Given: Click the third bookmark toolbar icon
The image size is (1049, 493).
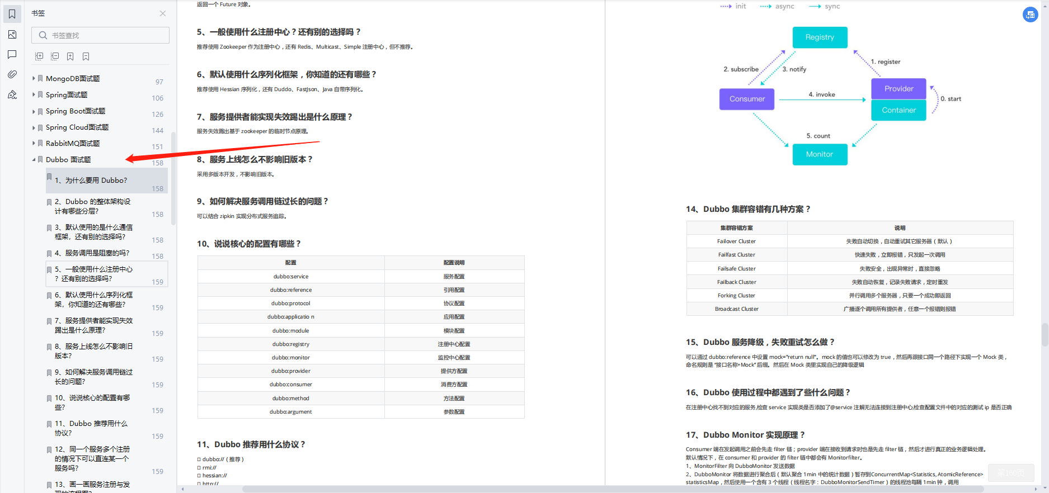Looking at the screenshot, I should click(70, 56).
